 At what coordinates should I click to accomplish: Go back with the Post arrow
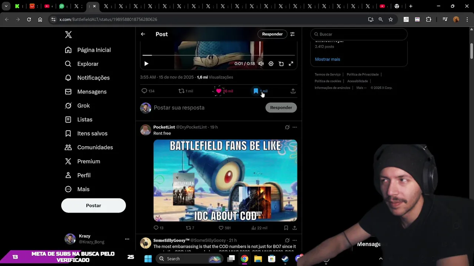[x=143, y=34]
